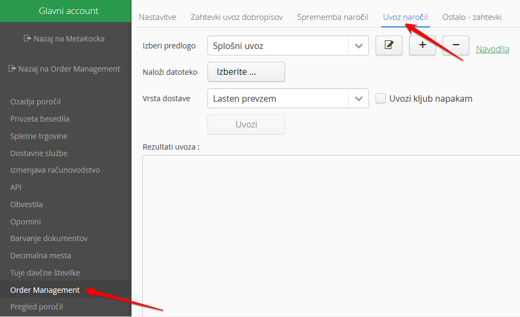Screen dimensions: 520x317
Task: Select the Uvoz naročil tab
Action: (405, 17)
